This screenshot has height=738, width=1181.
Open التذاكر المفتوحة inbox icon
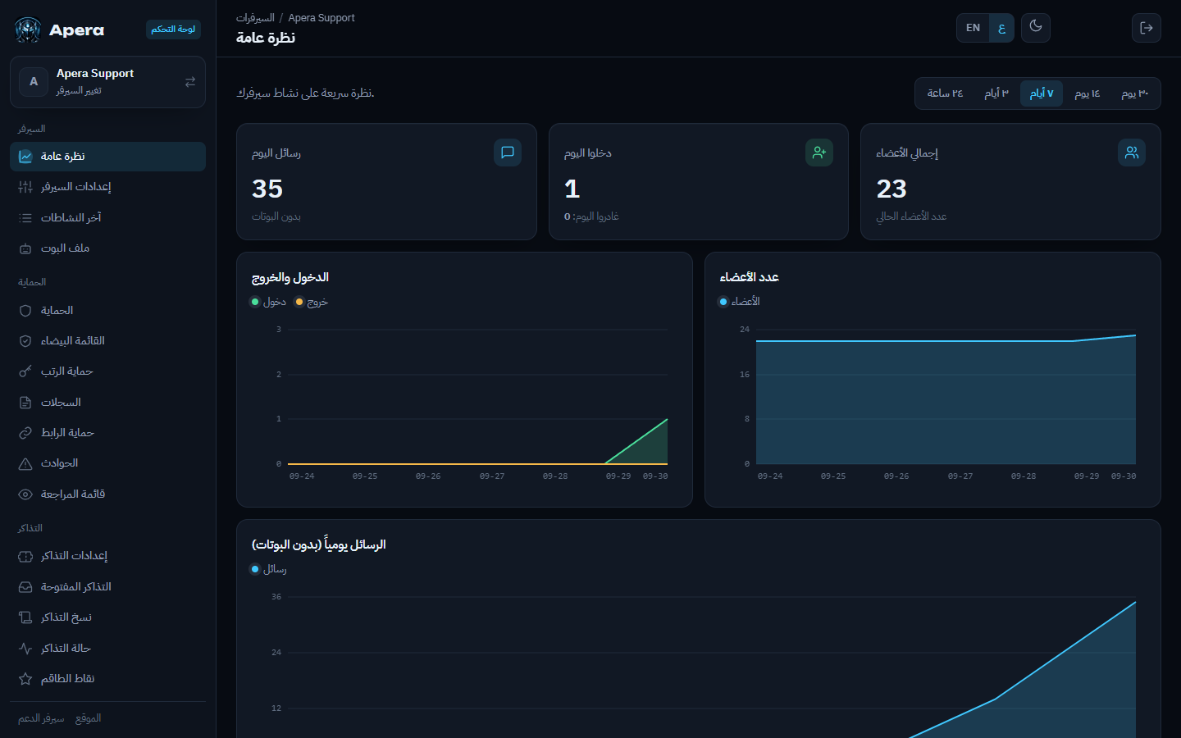click(25, 587)
